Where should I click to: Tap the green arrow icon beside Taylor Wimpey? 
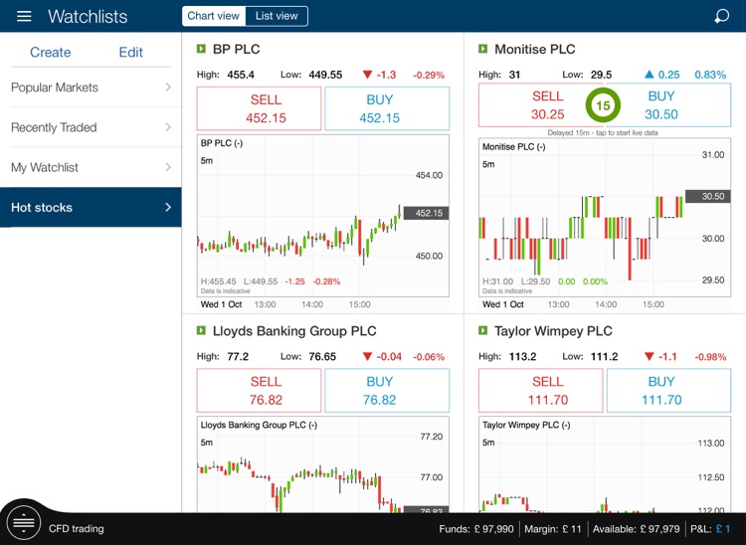482,330
